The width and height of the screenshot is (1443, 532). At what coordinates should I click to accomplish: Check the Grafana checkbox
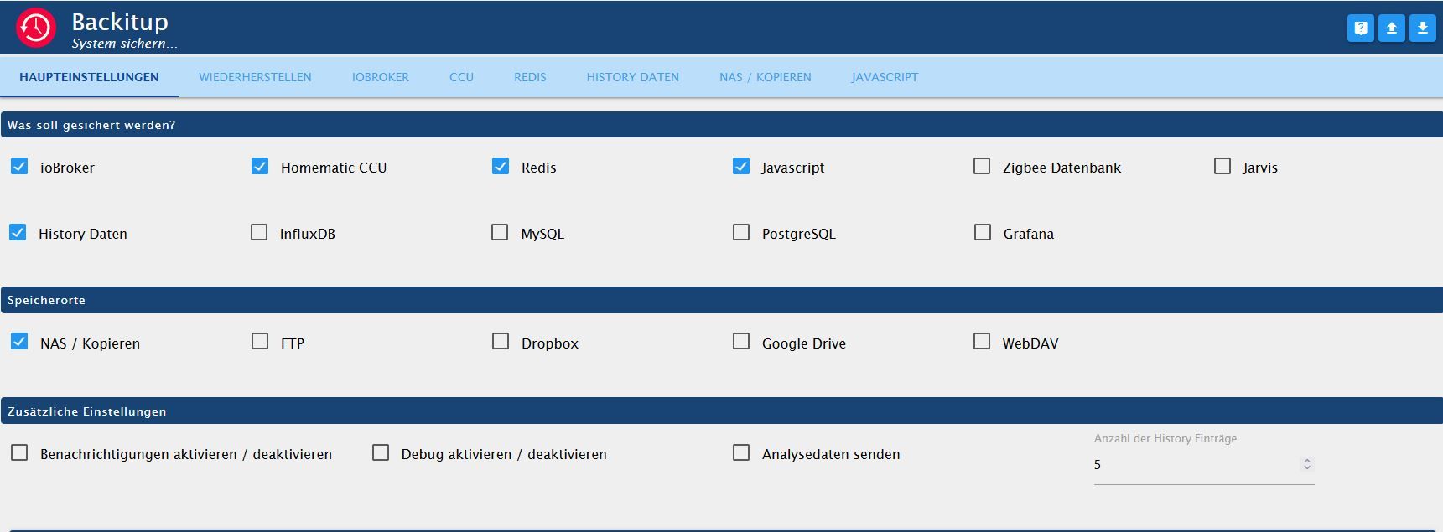[983, 233]
